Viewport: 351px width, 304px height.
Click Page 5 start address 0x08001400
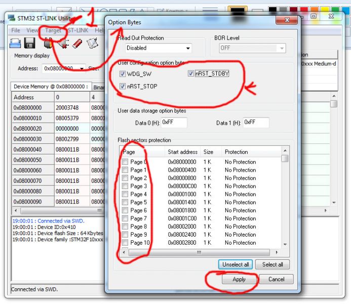pos(182,202)
